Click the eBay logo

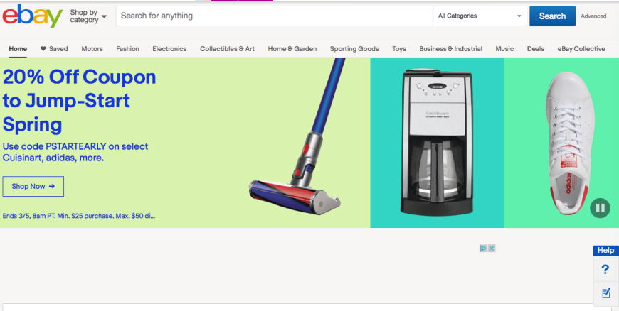point(32,16)
